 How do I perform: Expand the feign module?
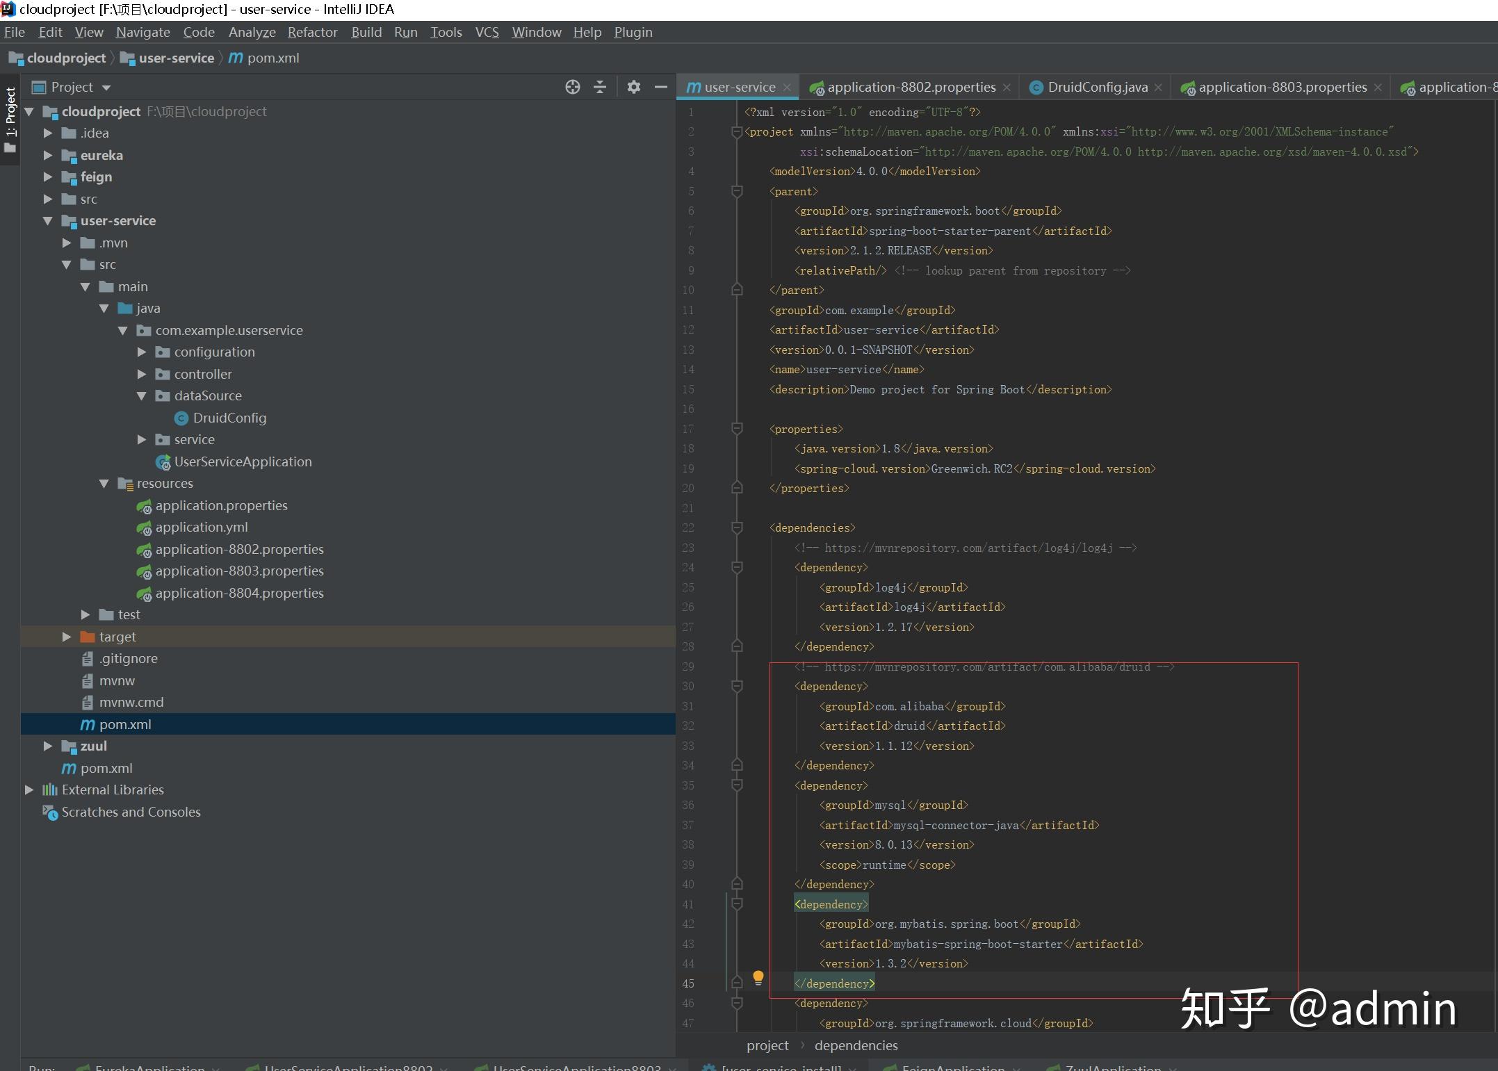coord(48,177)
